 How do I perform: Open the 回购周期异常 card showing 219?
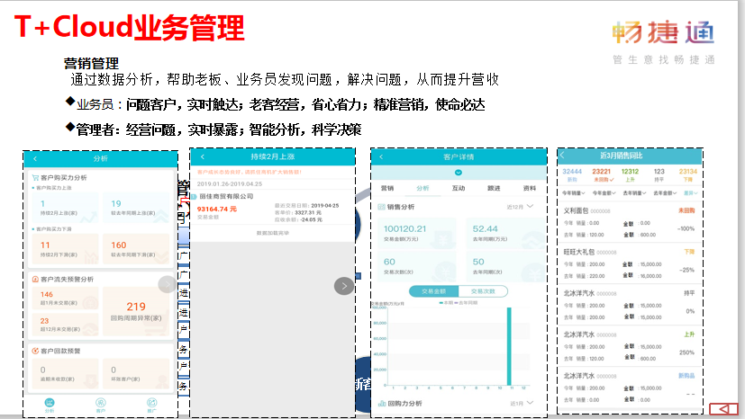(x=136, y=311)
